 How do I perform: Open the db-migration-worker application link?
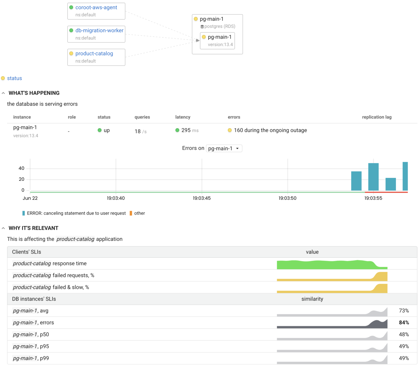[x=99, y=30]
